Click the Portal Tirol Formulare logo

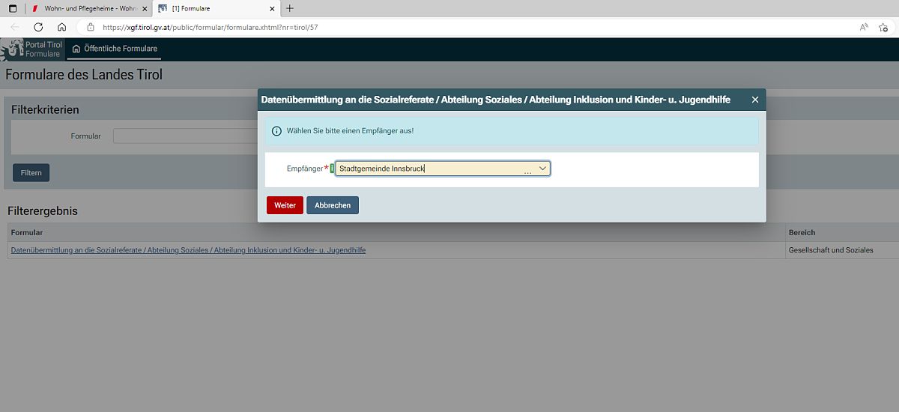pos(32,49)
